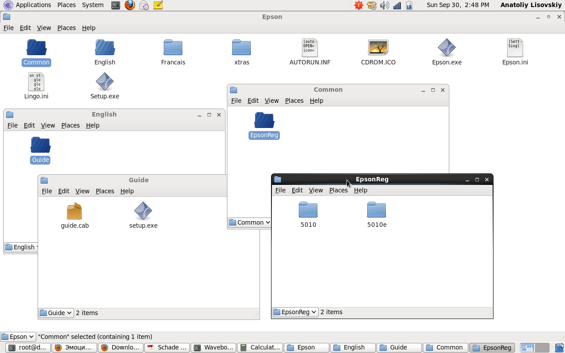Switch to the Common taskbar button
This screenshot has width=565, height=353.
point(446,348)
